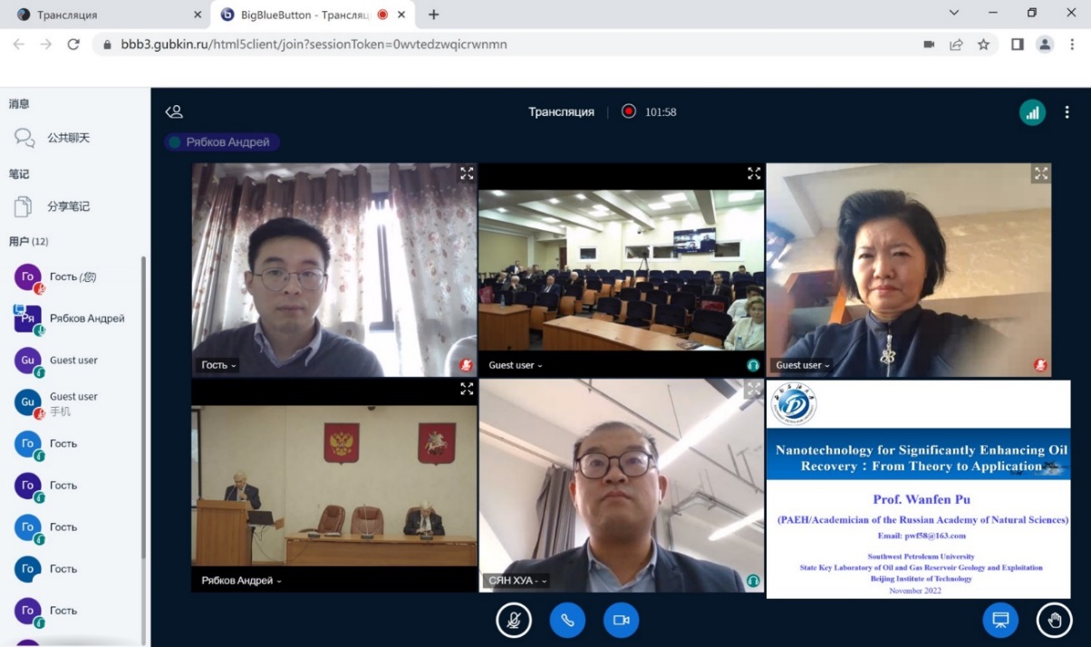Open 分享笔记 shared notes
This screenshot has height=647, width=1091.
tap(68, 207)
